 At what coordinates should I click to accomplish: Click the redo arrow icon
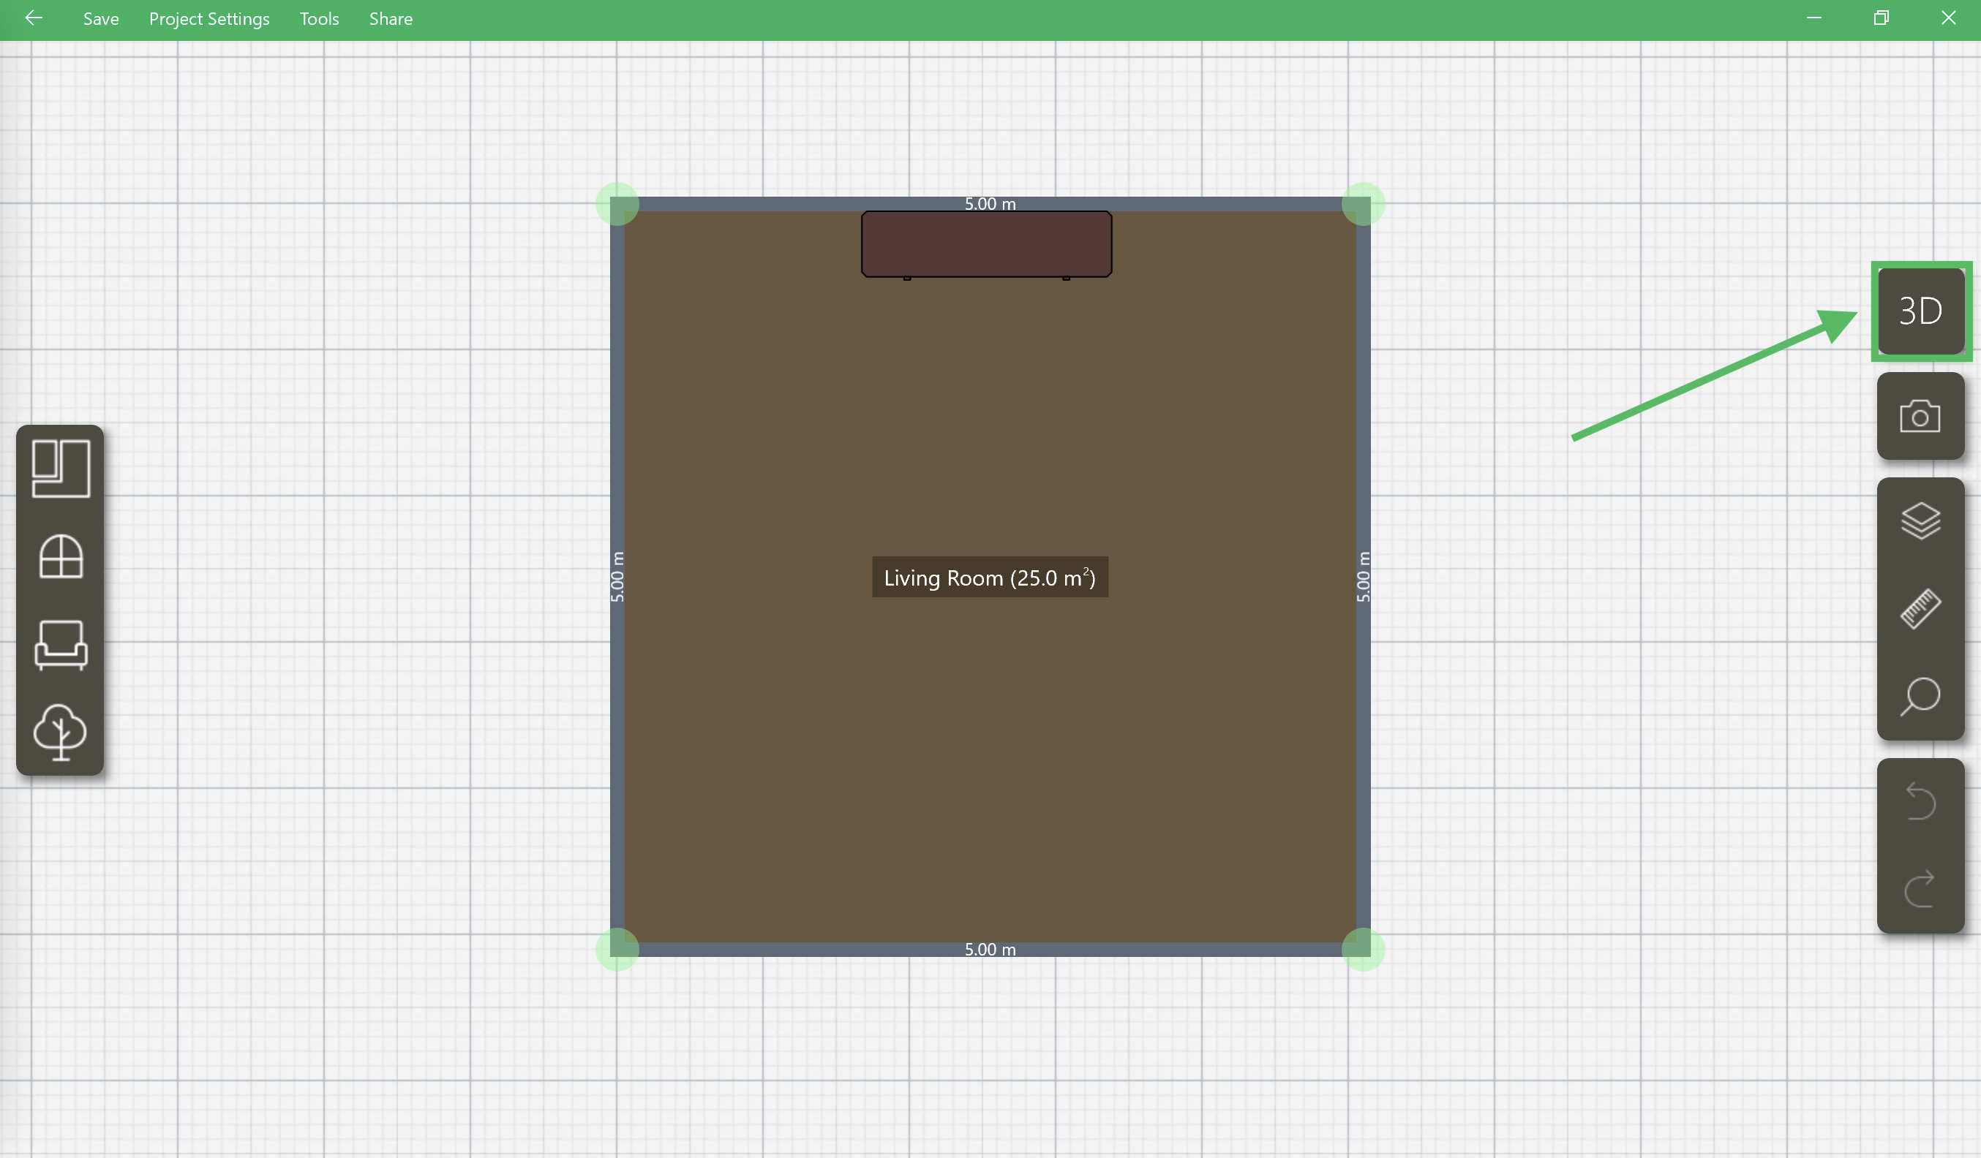(x=1920, y=889)
